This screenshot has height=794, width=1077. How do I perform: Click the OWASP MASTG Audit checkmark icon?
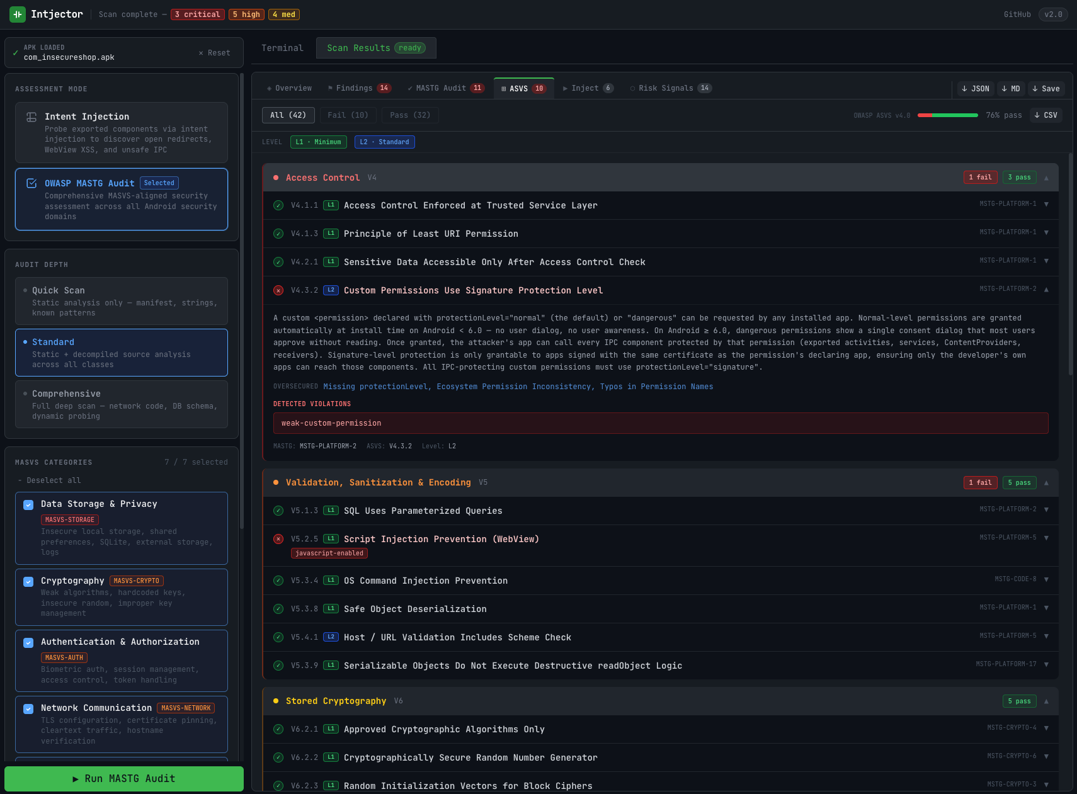click(x=31, y=183)
